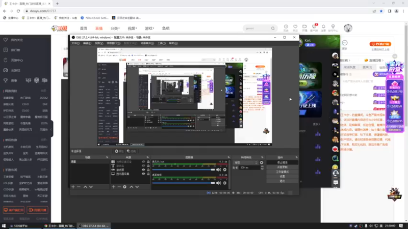Open Douyu user avatar in header
Viewport: 408px width, 229px height.
pos(348,28)
